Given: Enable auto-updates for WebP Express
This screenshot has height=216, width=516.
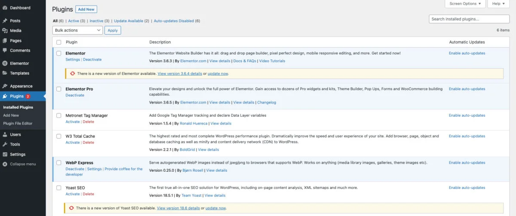Looking at the screenshot, I should coord(467,163).
